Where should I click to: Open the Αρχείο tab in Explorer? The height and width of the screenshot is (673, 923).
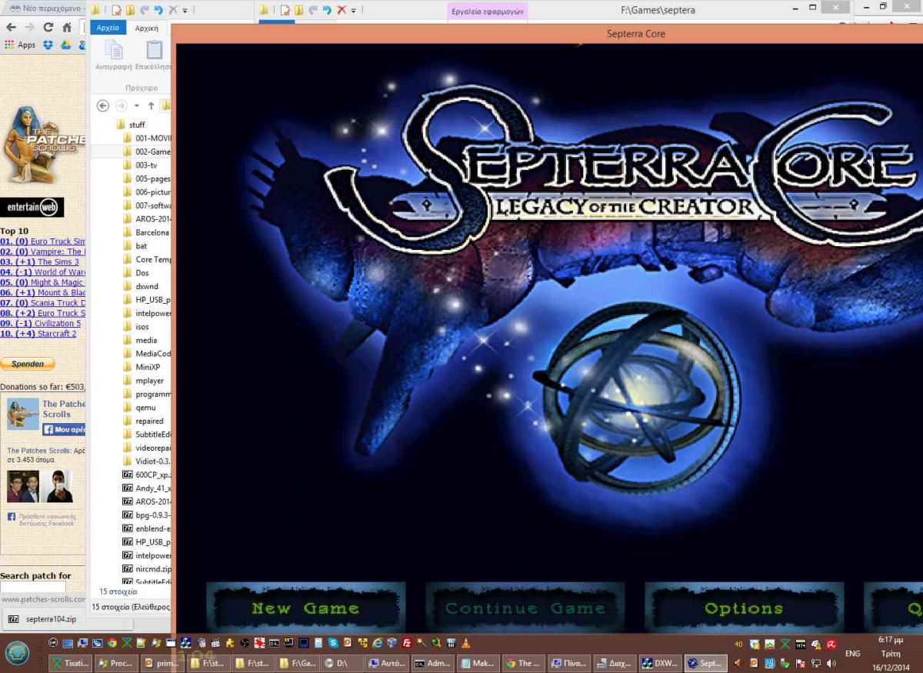tap(108, 28)
